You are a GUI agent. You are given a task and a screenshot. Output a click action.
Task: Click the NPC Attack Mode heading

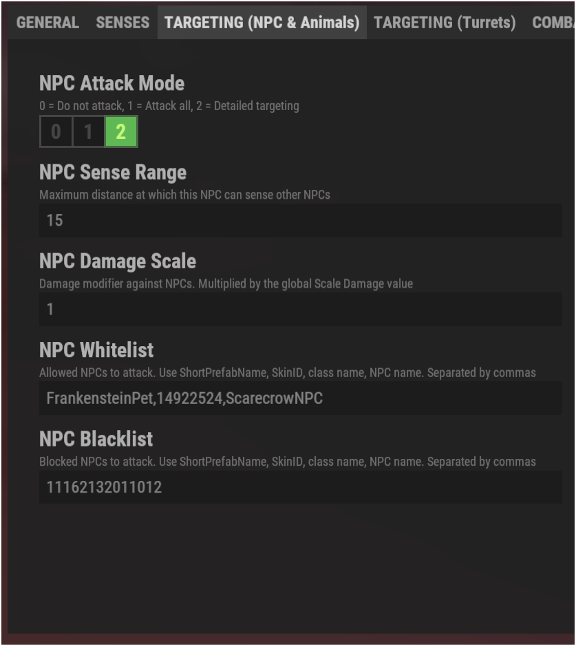coord(111,83)
